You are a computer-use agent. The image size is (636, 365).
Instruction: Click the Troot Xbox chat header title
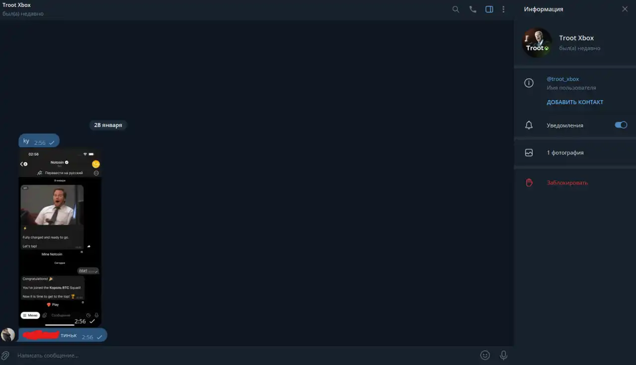[16, 5]
